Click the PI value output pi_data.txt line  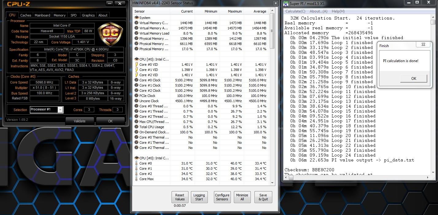click(352, 160)
